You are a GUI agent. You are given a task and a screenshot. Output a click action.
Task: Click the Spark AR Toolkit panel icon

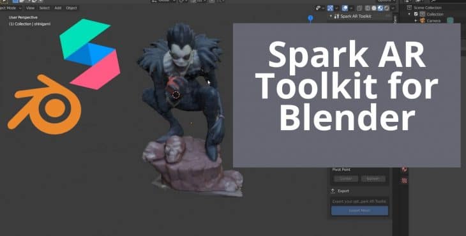click(x=336, y=17)
